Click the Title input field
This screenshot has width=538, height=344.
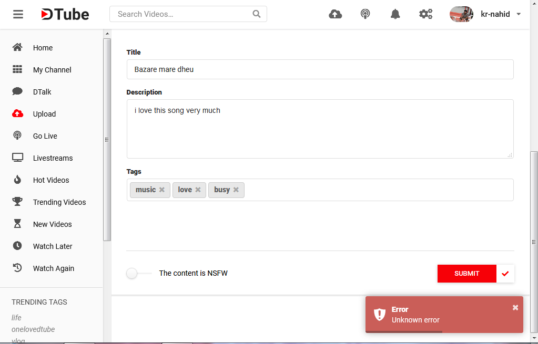320,69
